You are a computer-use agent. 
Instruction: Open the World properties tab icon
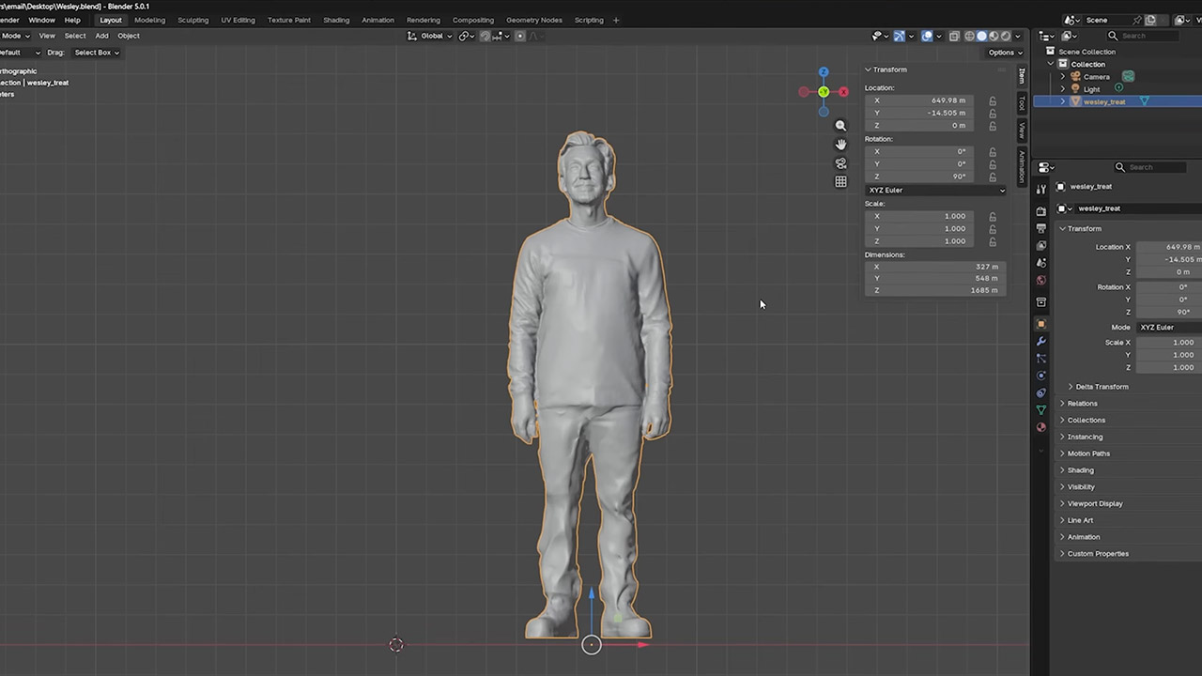pyautogui.click(x=1040, y=281)
